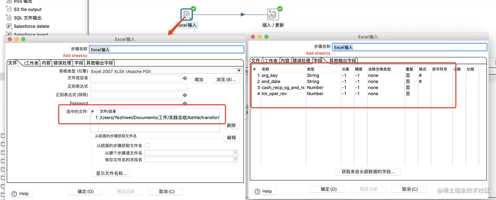Click the Excel 输入 step on the canvas
The height and width of the screenshot is (200, 496).
click(x=186, y=14)
